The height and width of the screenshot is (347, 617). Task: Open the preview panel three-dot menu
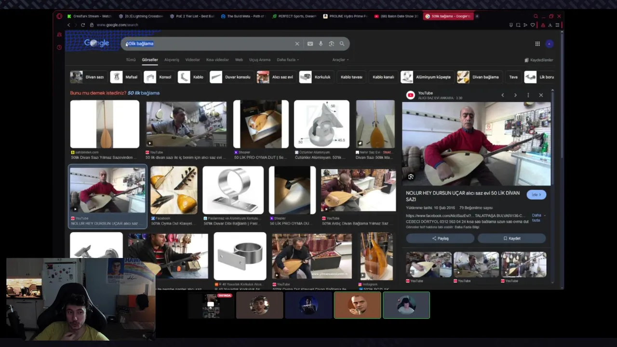(528, 95)
